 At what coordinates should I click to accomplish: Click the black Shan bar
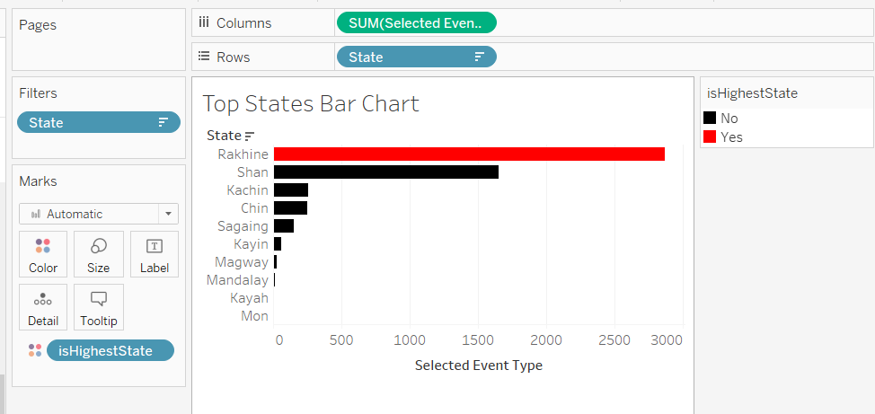pyautogui.click(x=385, y=172)
